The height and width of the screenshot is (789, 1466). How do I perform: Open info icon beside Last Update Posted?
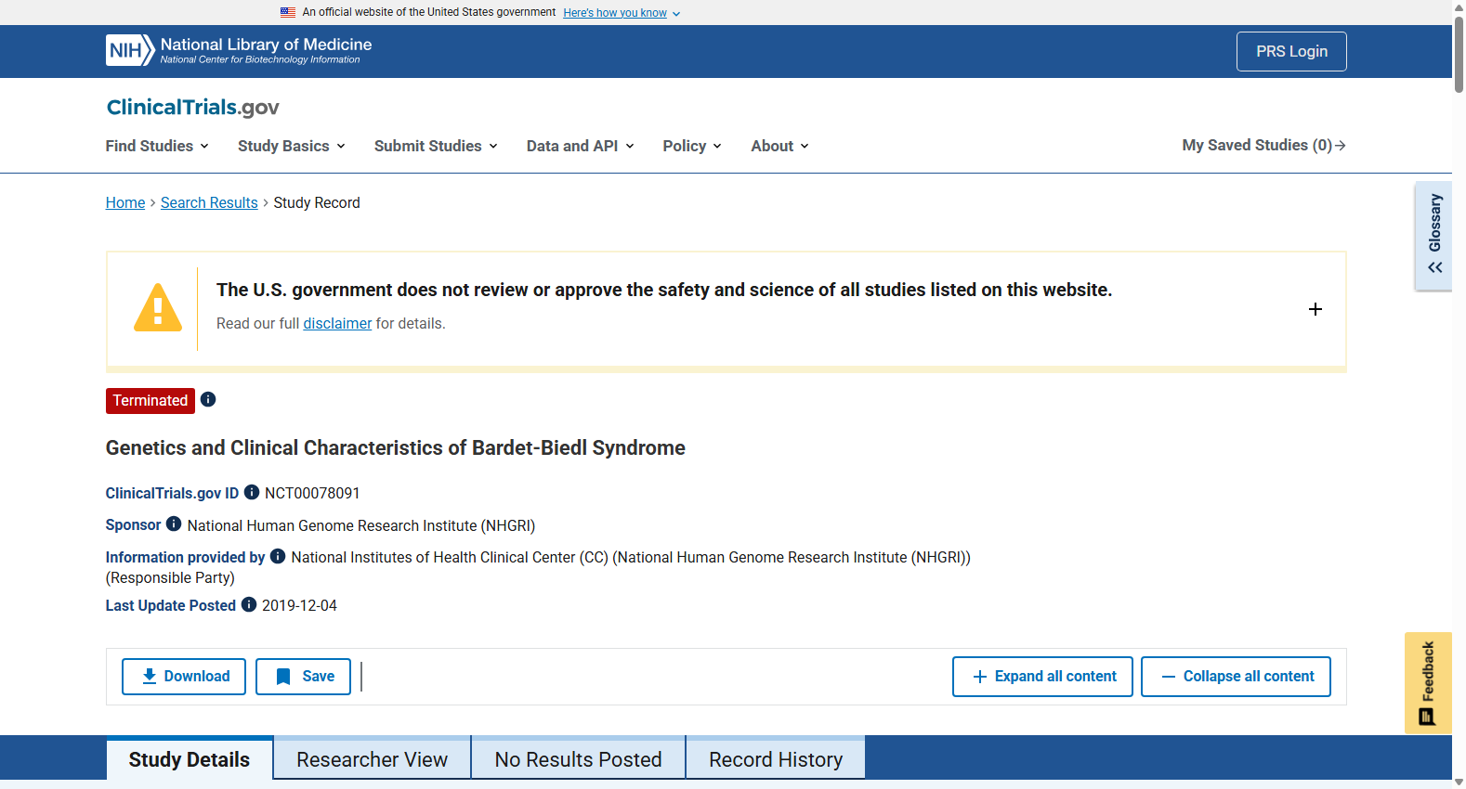[x=249, y=604]
